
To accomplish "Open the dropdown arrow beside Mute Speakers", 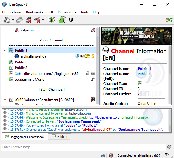I will click(43, 20).
